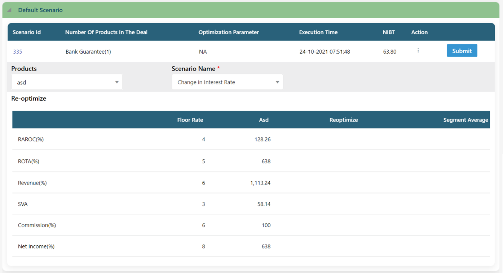Viewport: 503px width, 273px height.
Task: Click RAROC(%) floor rate value 4
Action: pos(203,139)
